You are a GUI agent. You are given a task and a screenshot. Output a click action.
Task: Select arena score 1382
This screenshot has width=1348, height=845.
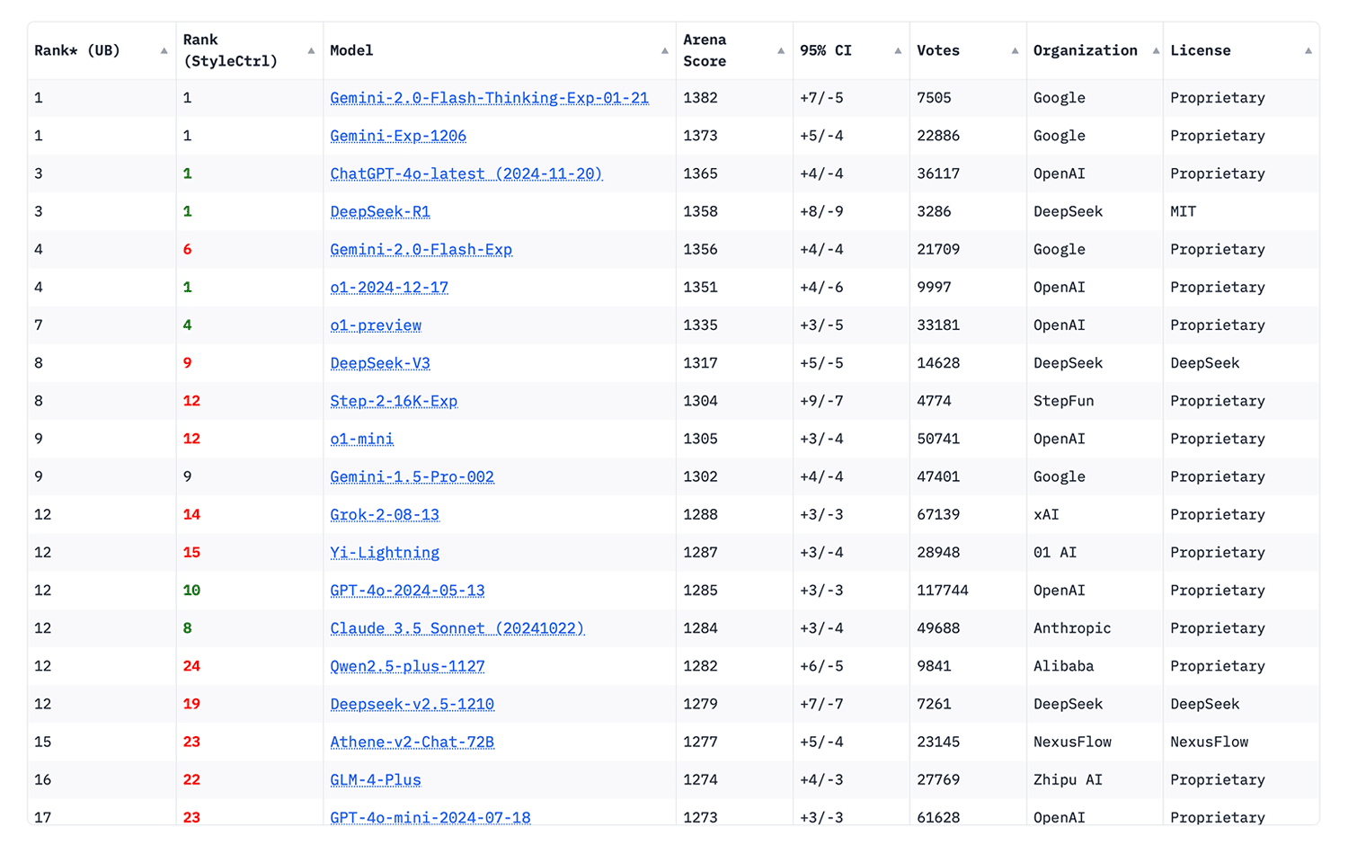700,98
